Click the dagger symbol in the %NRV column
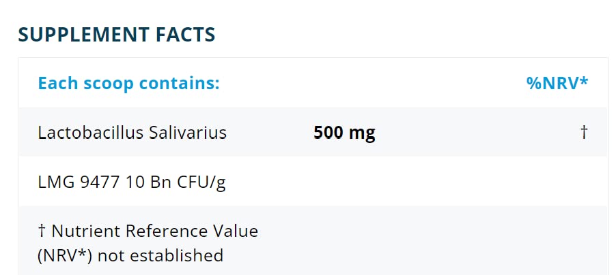 click(584, 132)
